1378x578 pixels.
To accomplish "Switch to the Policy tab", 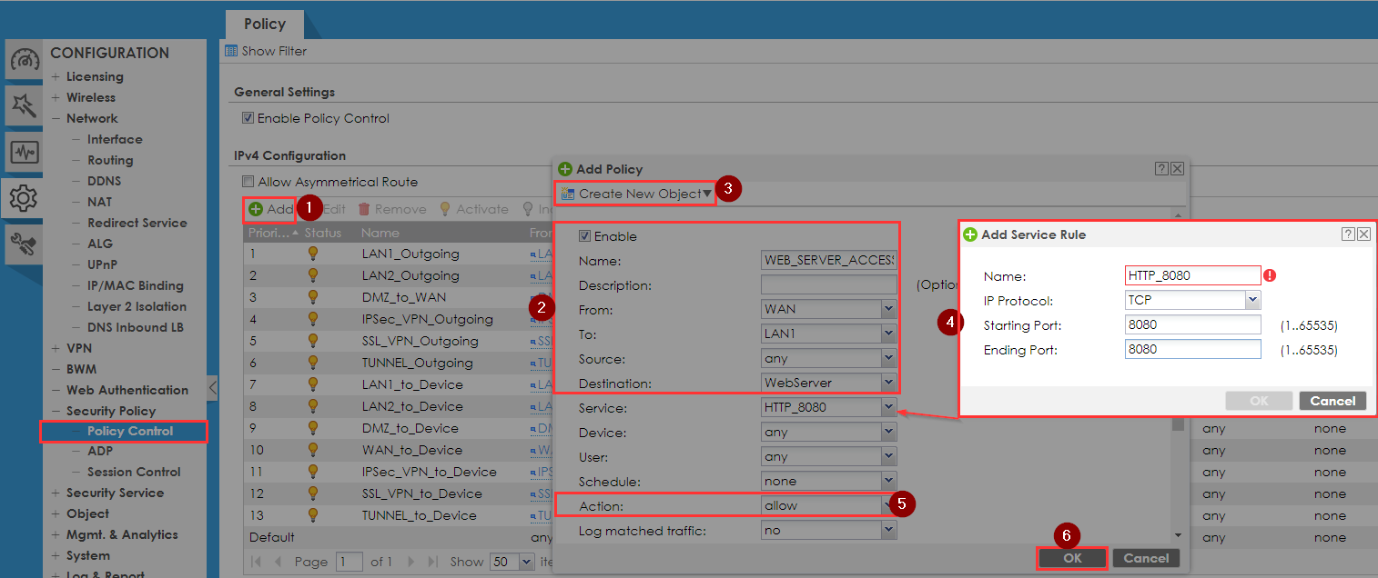I will [x=265, y=24].
